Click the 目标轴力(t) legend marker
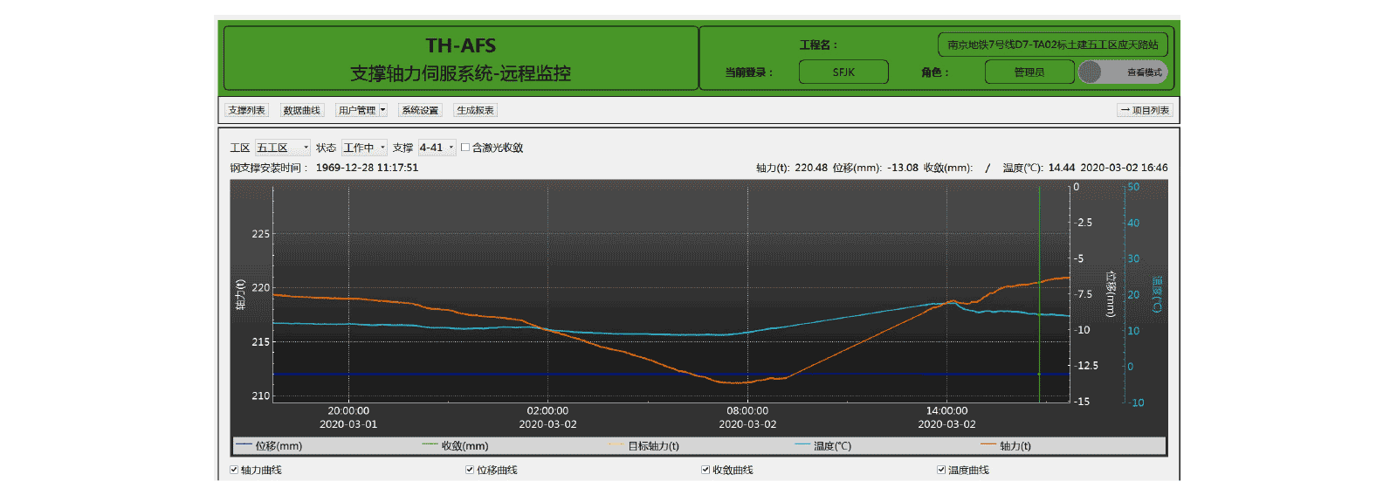 click(616, 445)
